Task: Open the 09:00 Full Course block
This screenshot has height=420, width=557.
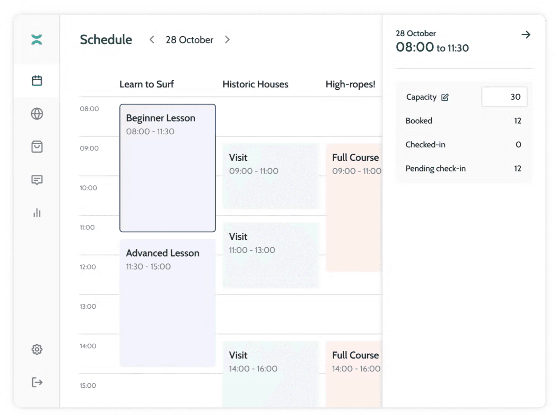Action: (354, 207)
